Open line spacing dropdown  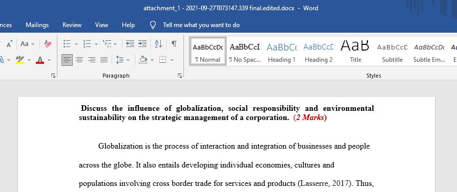pyautogui.click(x=122, y=60)
